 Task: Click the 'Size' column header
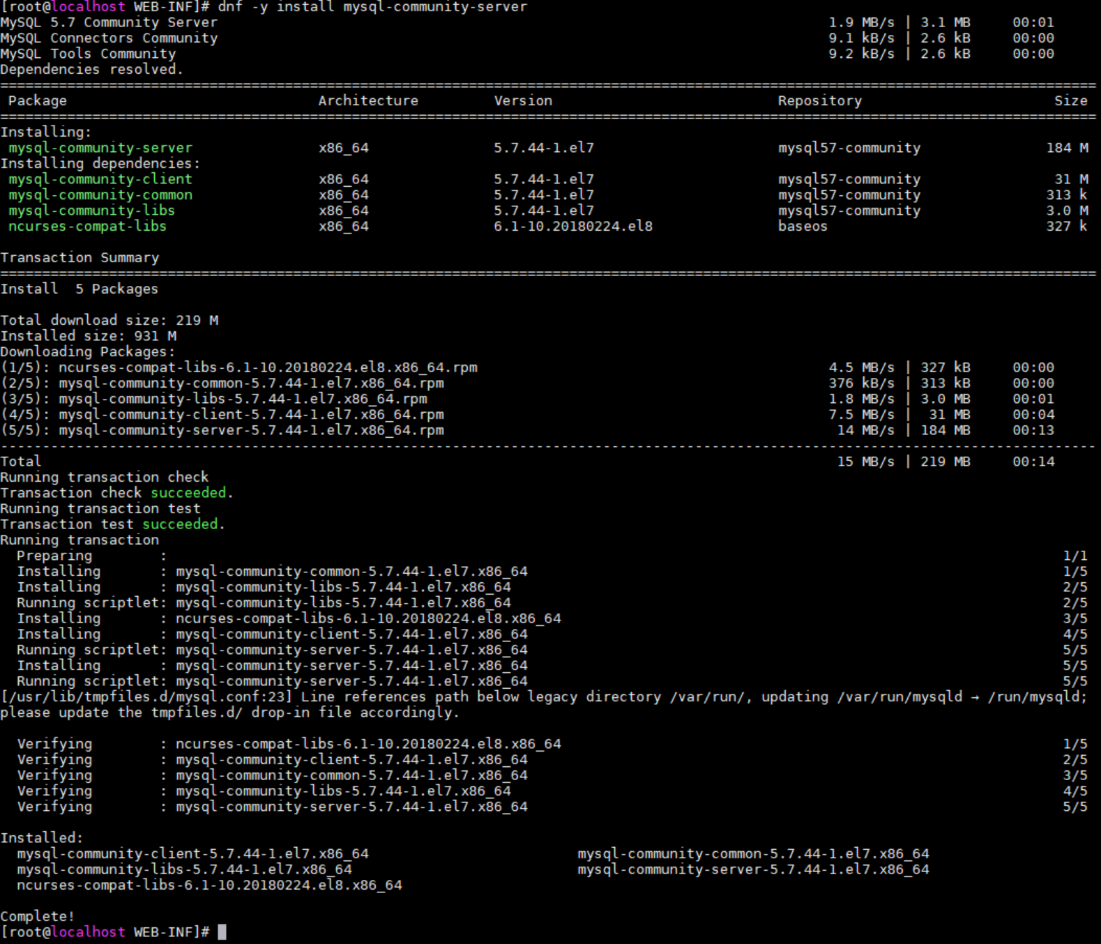(x=1071, y=101)
